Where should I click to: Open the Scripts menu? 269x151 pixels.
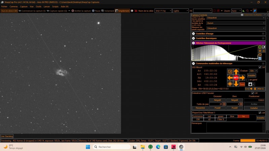tap(55, 6)
